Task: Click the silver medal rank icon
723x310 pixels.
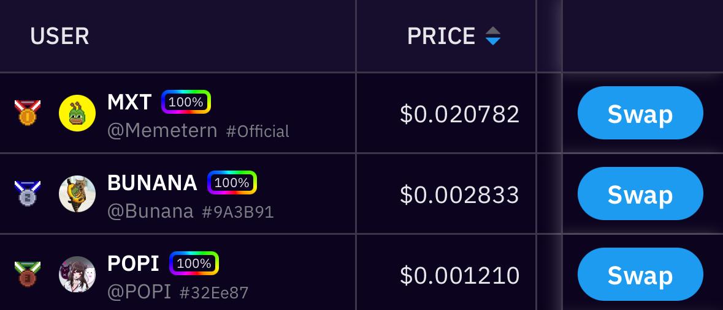Action: tap(27, 194)
